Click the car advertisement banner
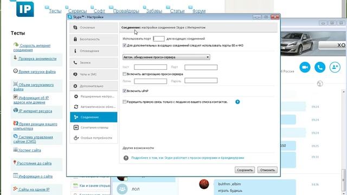 (313, 44)
